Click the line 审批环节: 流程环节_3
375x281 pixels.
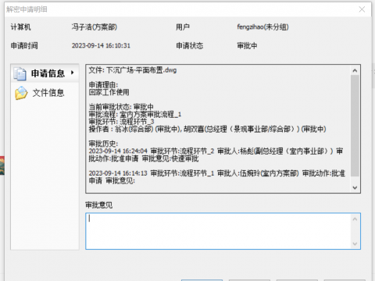click(121, 122)
